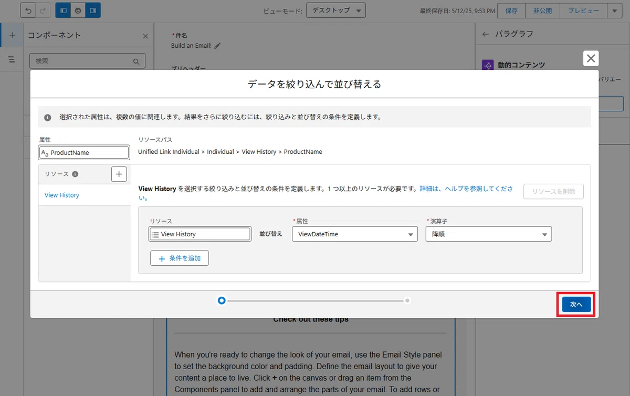Click the purple 動的コンテンツ icon

(x=488, y=65)
